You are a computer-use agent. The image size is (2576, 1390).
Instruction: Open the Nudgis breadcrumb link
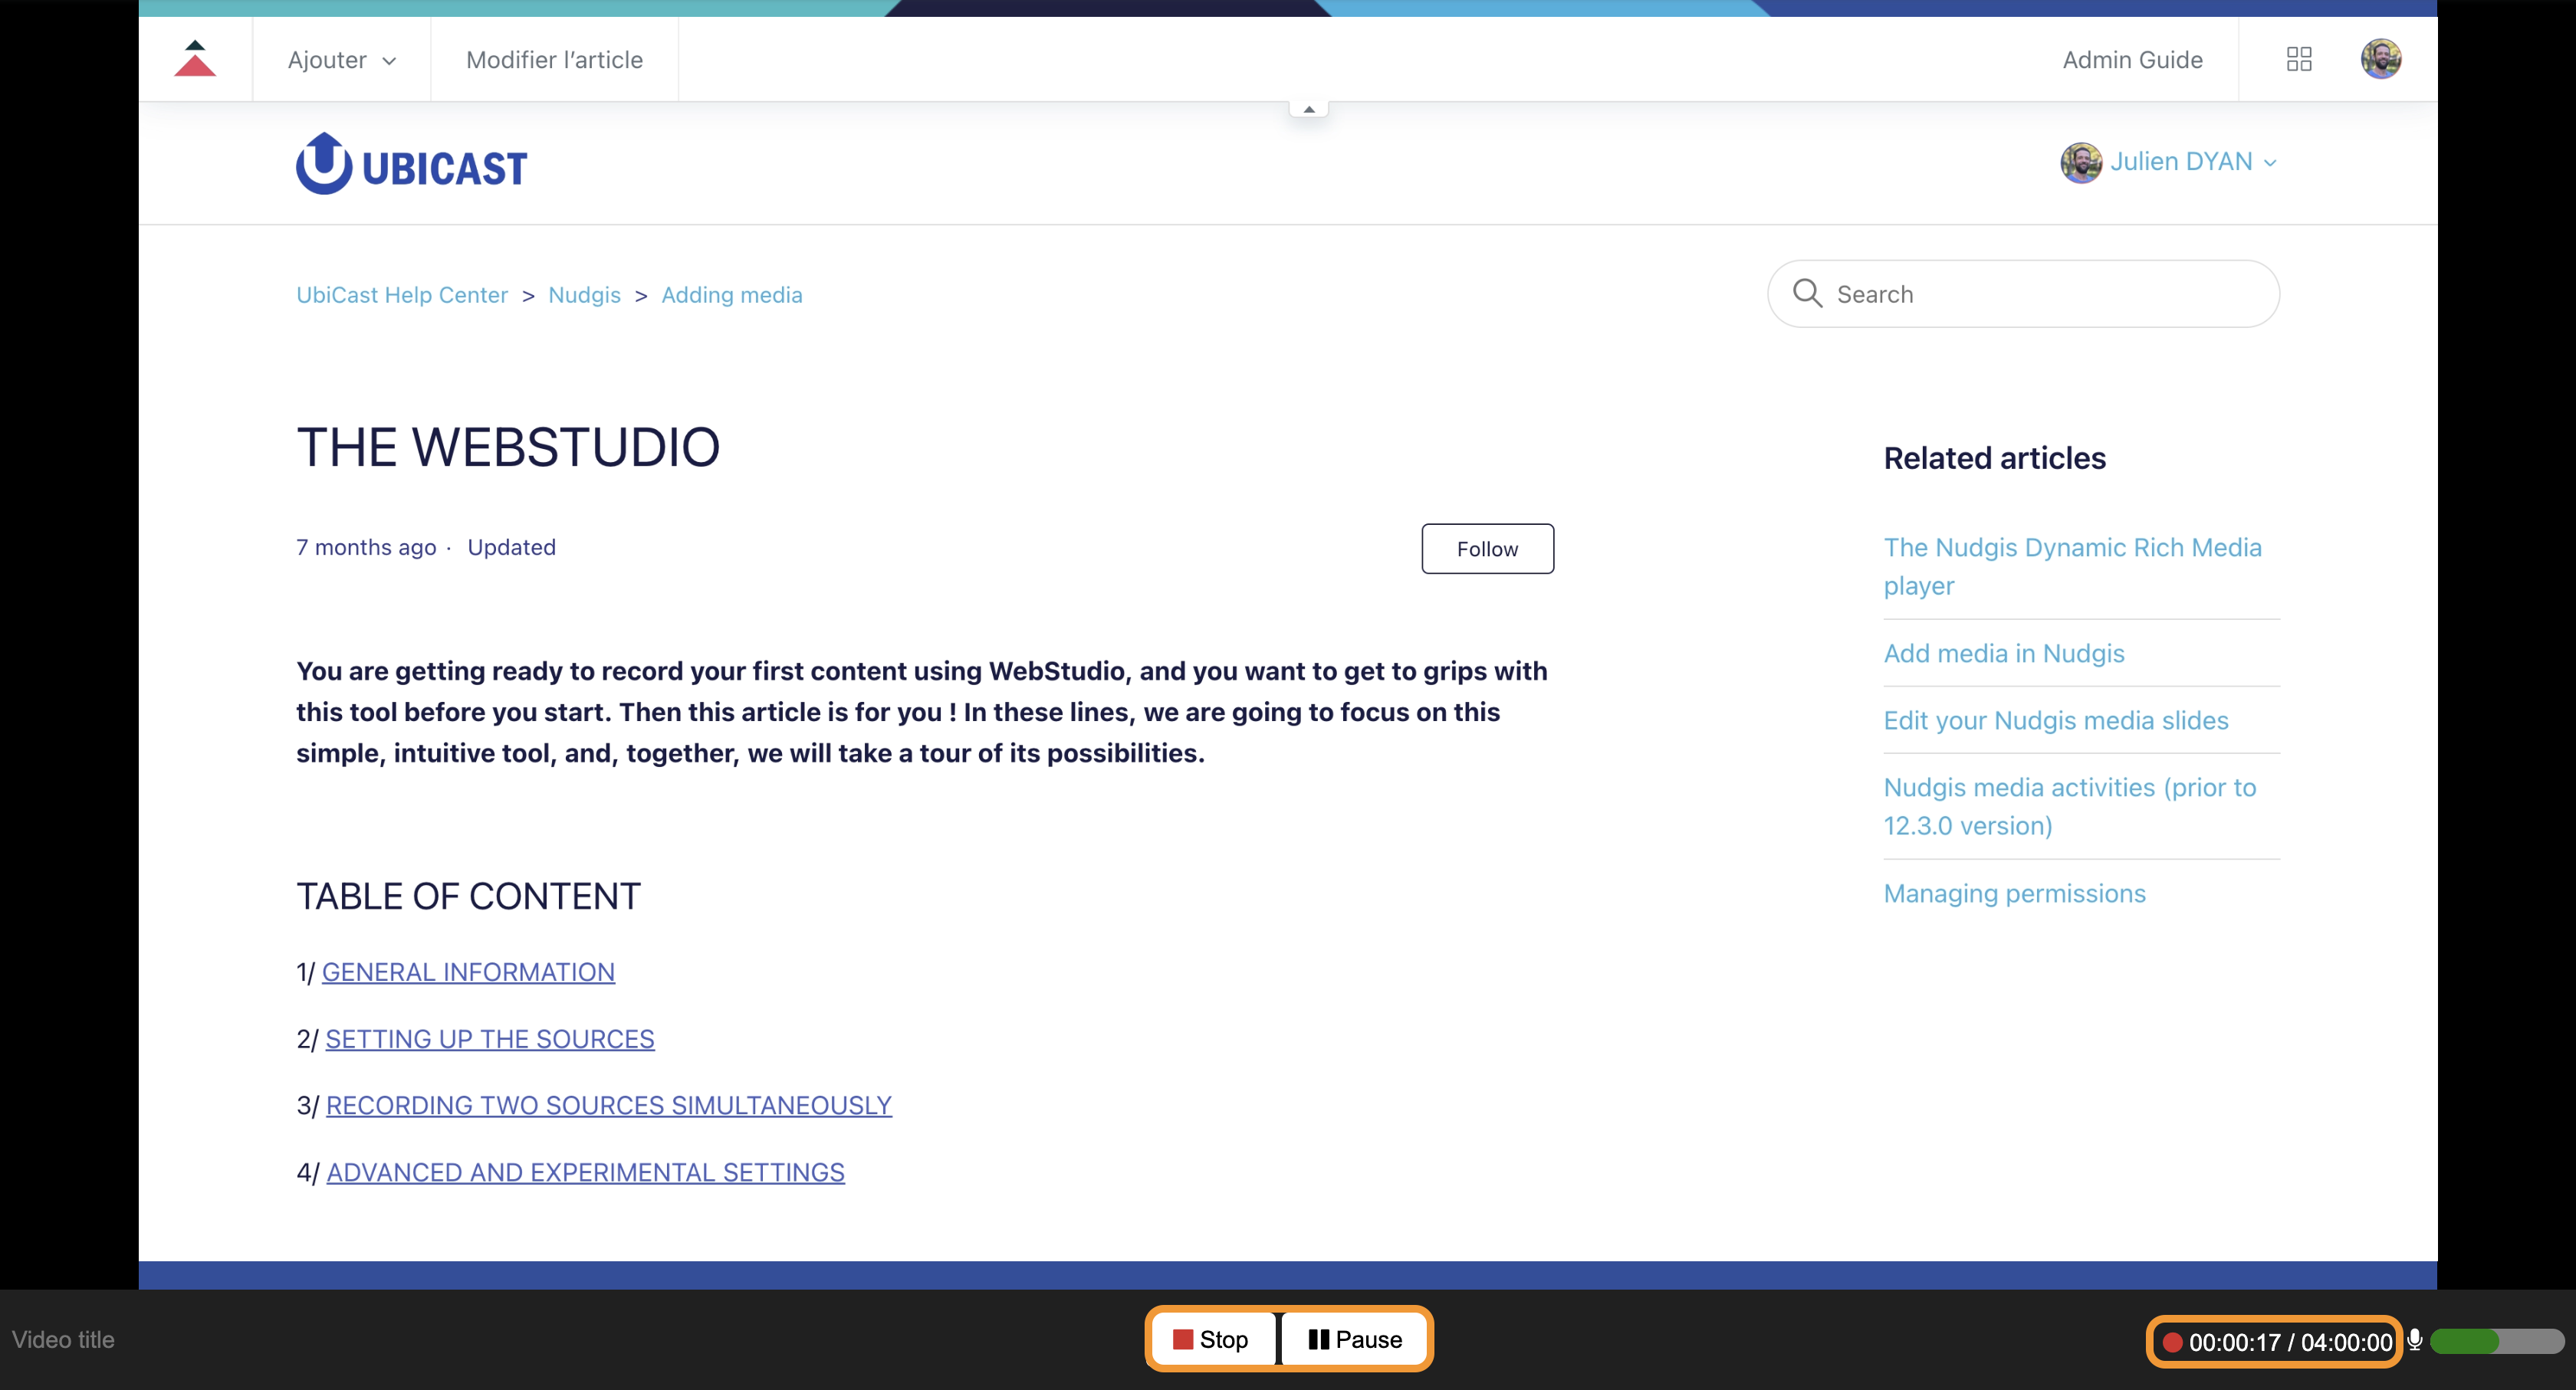tap(584, 295)
